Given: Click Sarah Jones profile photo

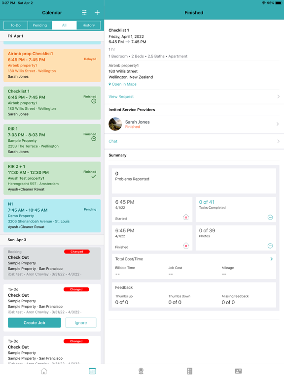Looking at the screenshot, I should click(115, 124).
